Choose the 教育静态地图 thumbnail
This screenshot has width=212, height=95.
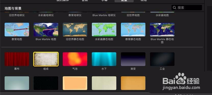tap(133, 30)
